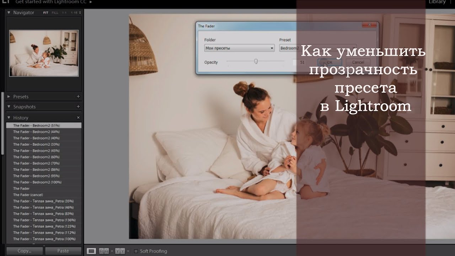Close The Fader dialog window
The image size is (455, 256).
point(369,25)
